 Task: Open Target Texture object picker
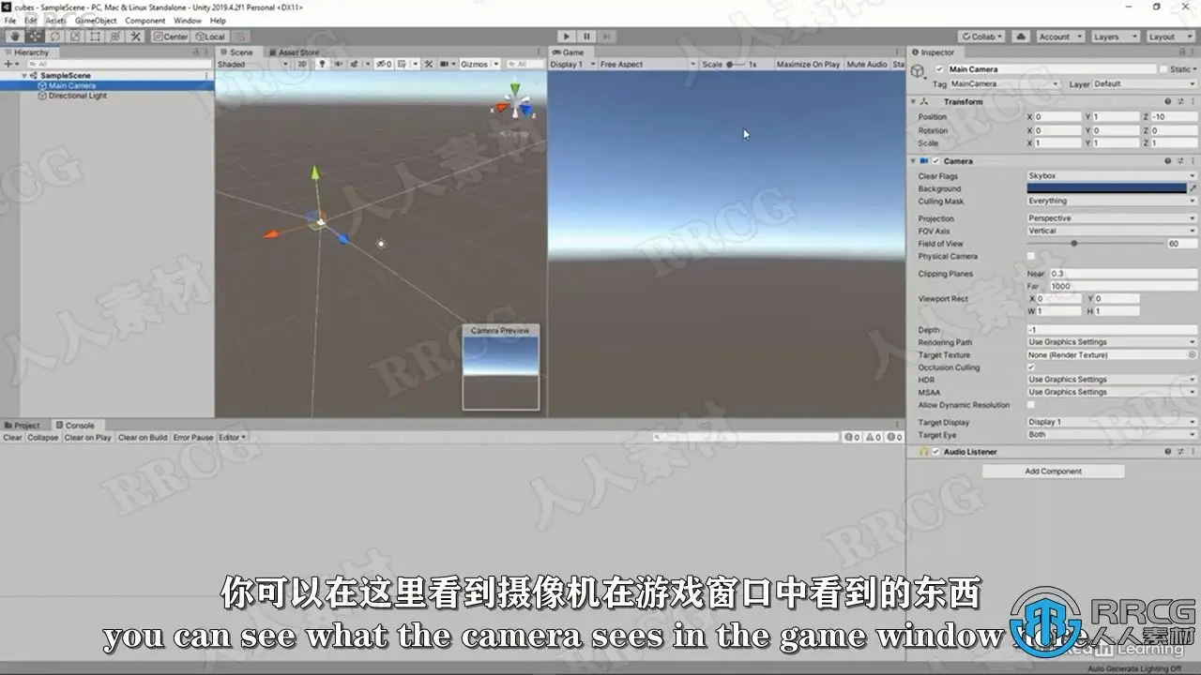(x=1193, y=354)
